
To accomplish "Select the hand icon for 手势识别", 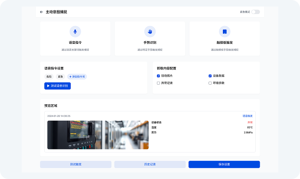I will 150,32.
